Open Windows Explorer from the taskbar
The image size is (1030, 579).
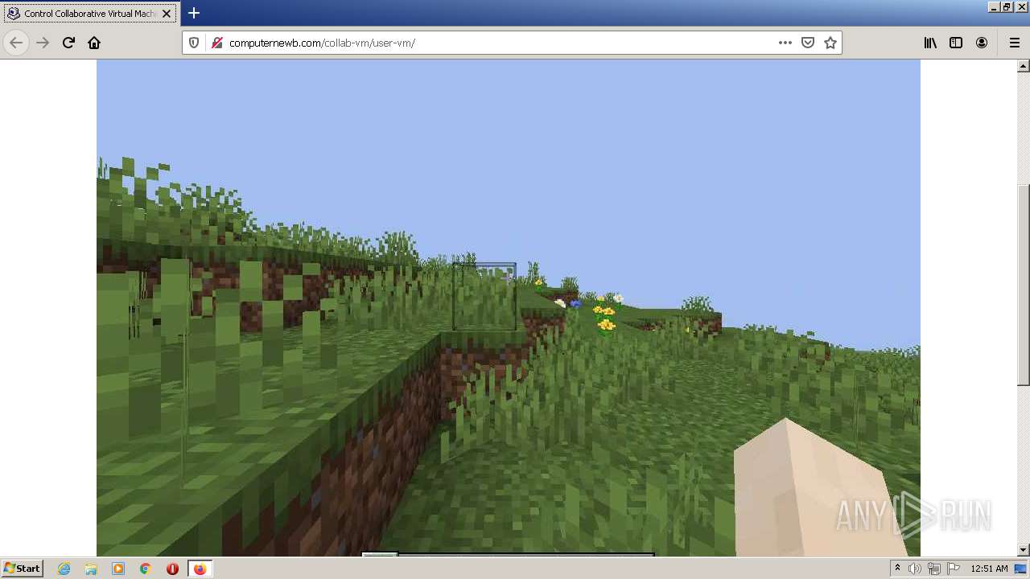[91, 569]
